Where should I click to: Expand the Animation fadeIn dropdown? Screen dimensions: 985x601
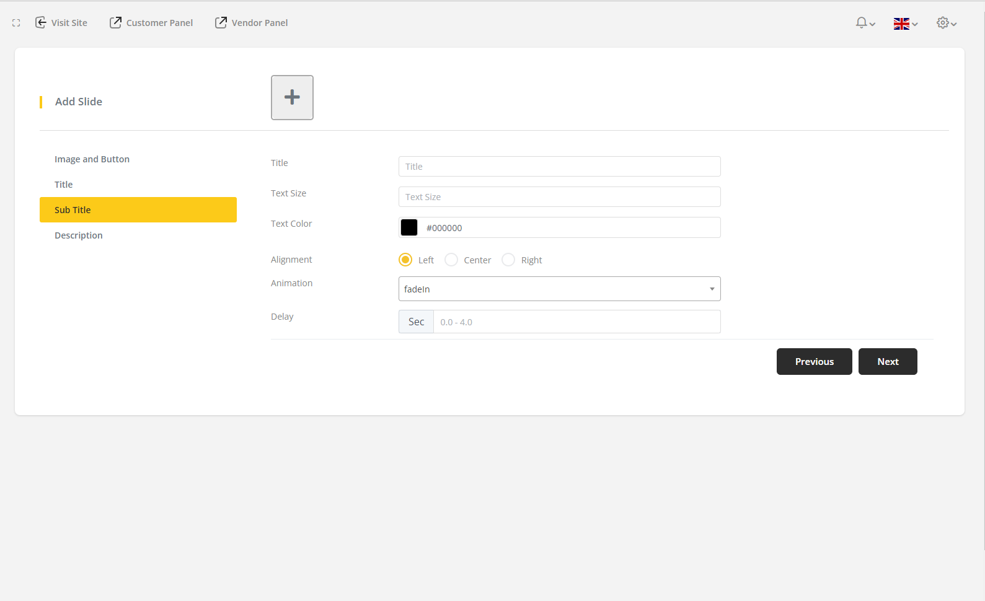(559, 289)
